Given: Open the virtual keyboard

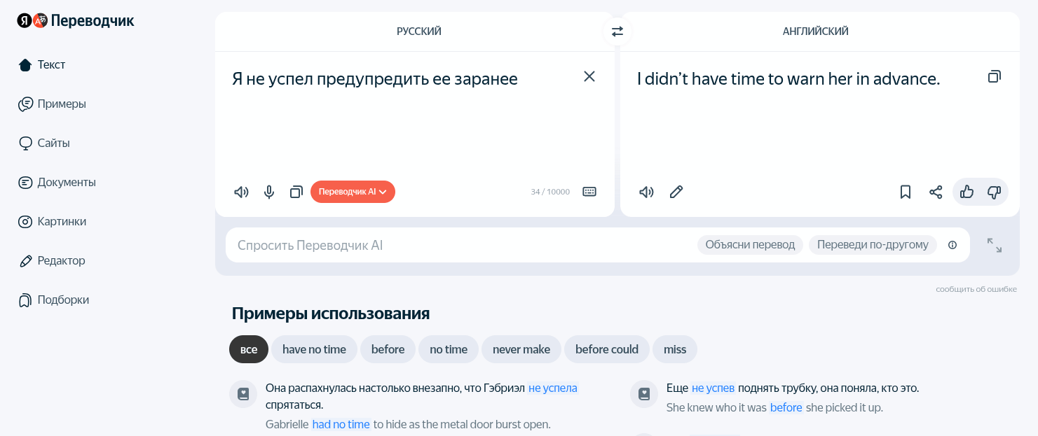Looking at the screenshot, I should coord(589,192).
